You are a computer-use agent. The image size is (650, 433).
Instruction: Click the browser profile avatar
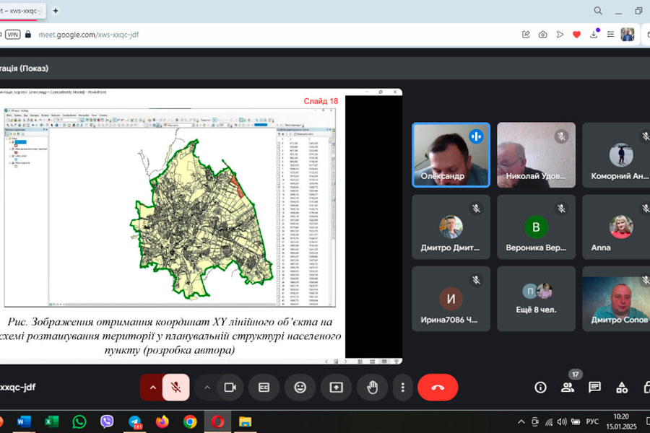point(628,35)
